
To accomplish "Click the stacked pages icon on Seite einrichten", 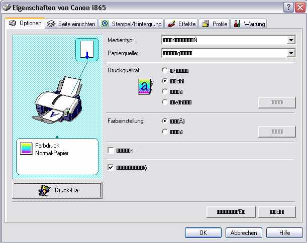I will click(51, 24).
